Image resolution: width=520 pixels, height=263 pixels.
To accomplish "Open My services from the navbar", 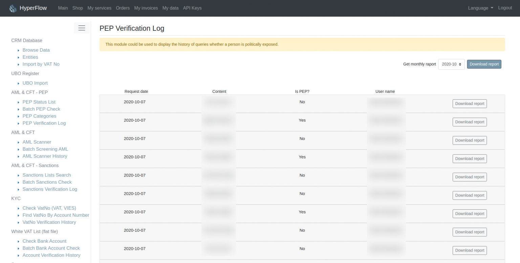I will (99, 8).
